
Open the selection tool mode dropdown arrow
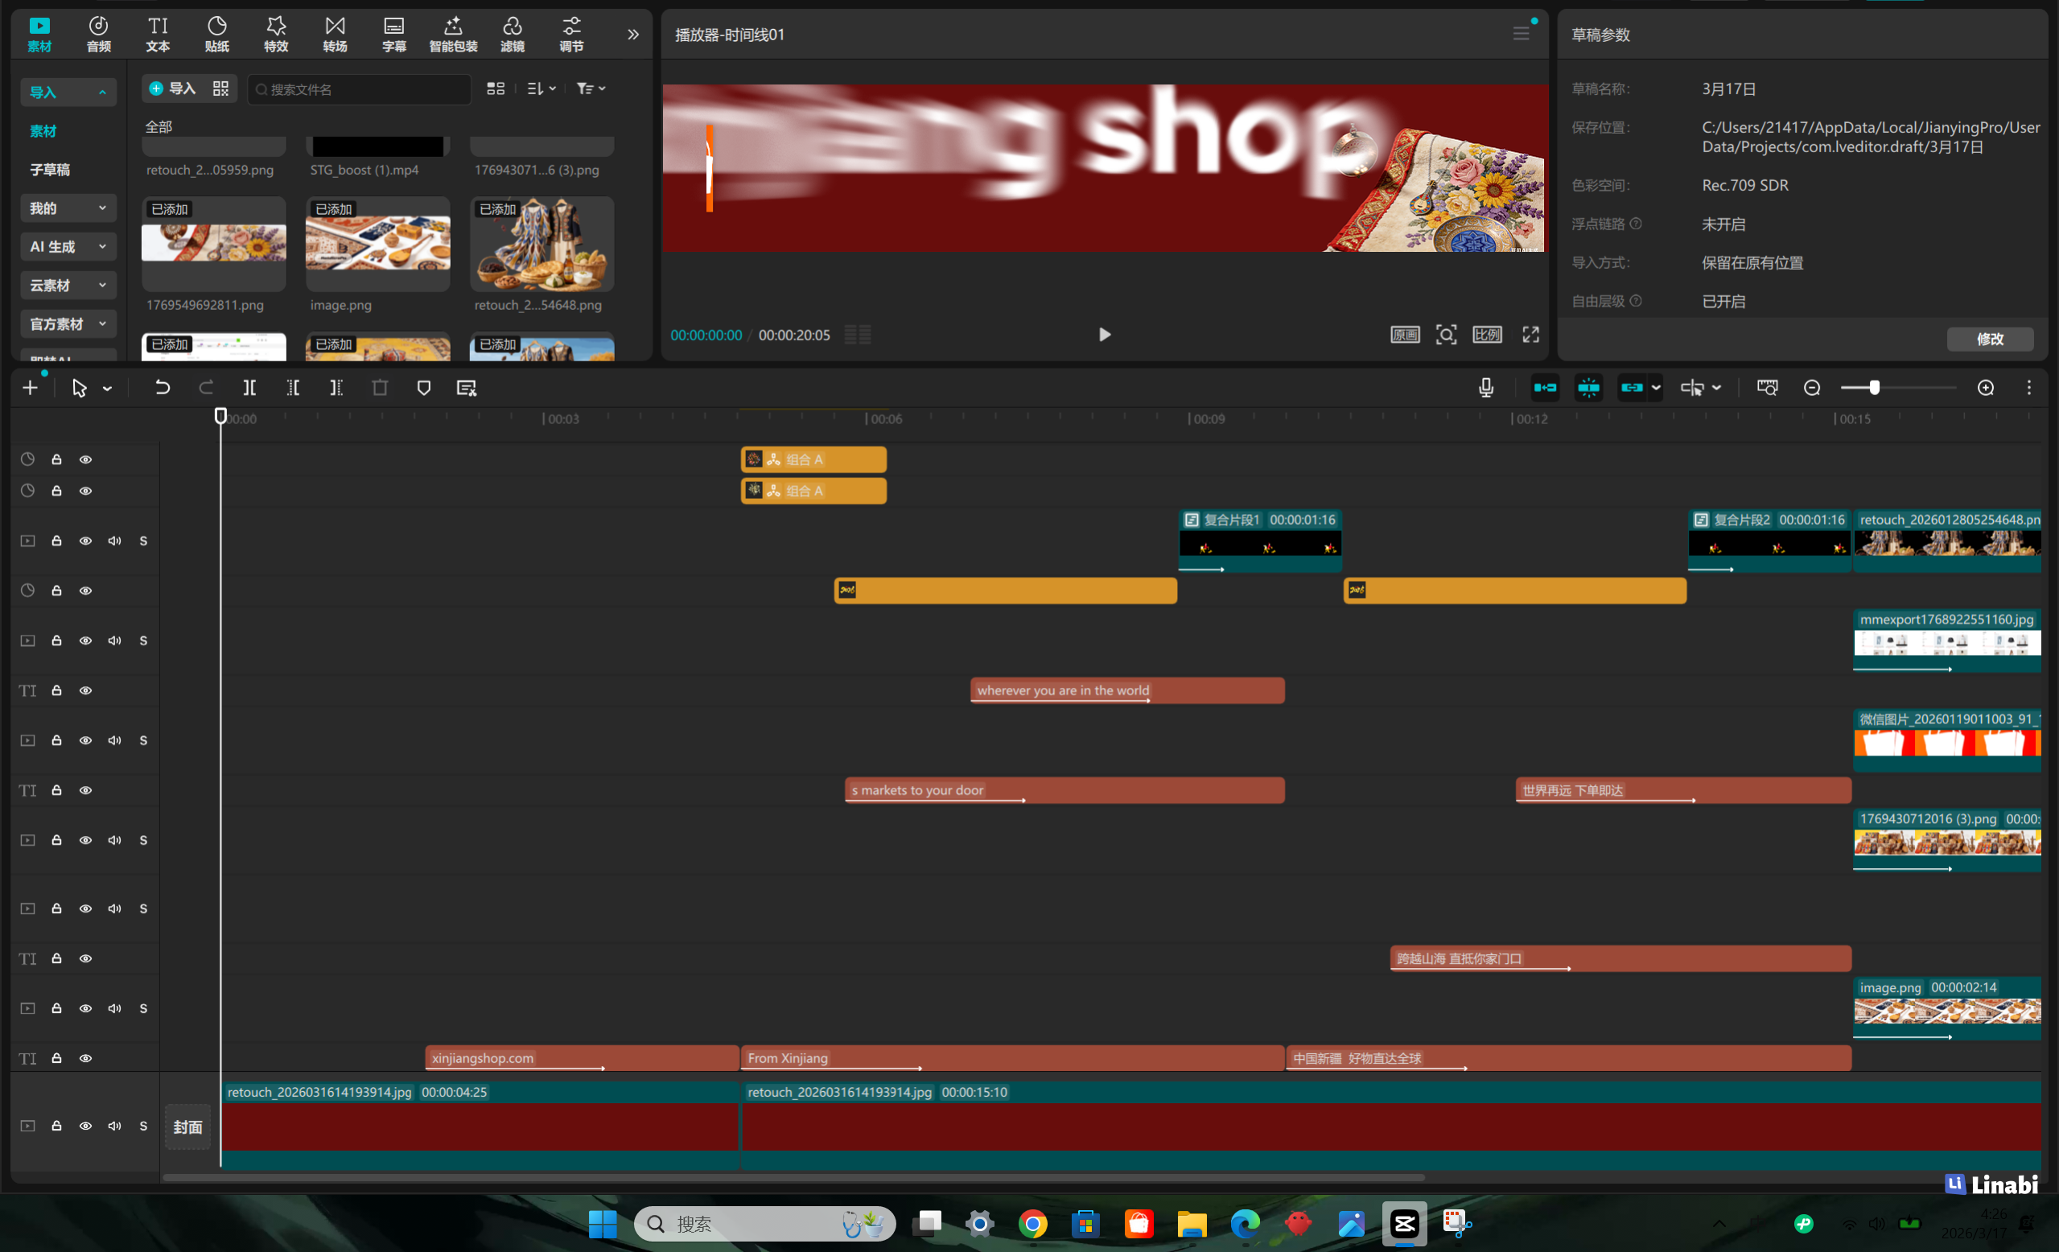(108, 389)
